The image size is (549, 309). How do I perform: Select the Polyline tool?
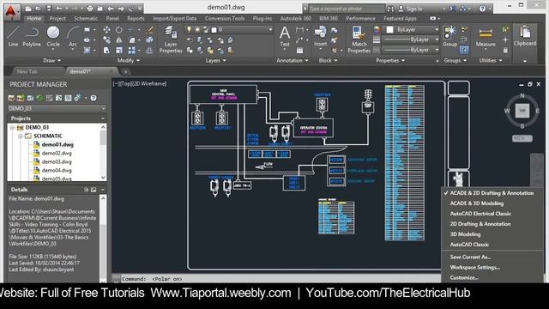click(x=32, y=36)
